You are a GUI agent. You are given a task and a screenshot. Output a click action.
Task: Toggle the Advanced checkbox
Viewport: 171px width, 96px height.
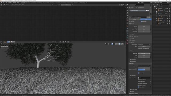coord(141,21)
